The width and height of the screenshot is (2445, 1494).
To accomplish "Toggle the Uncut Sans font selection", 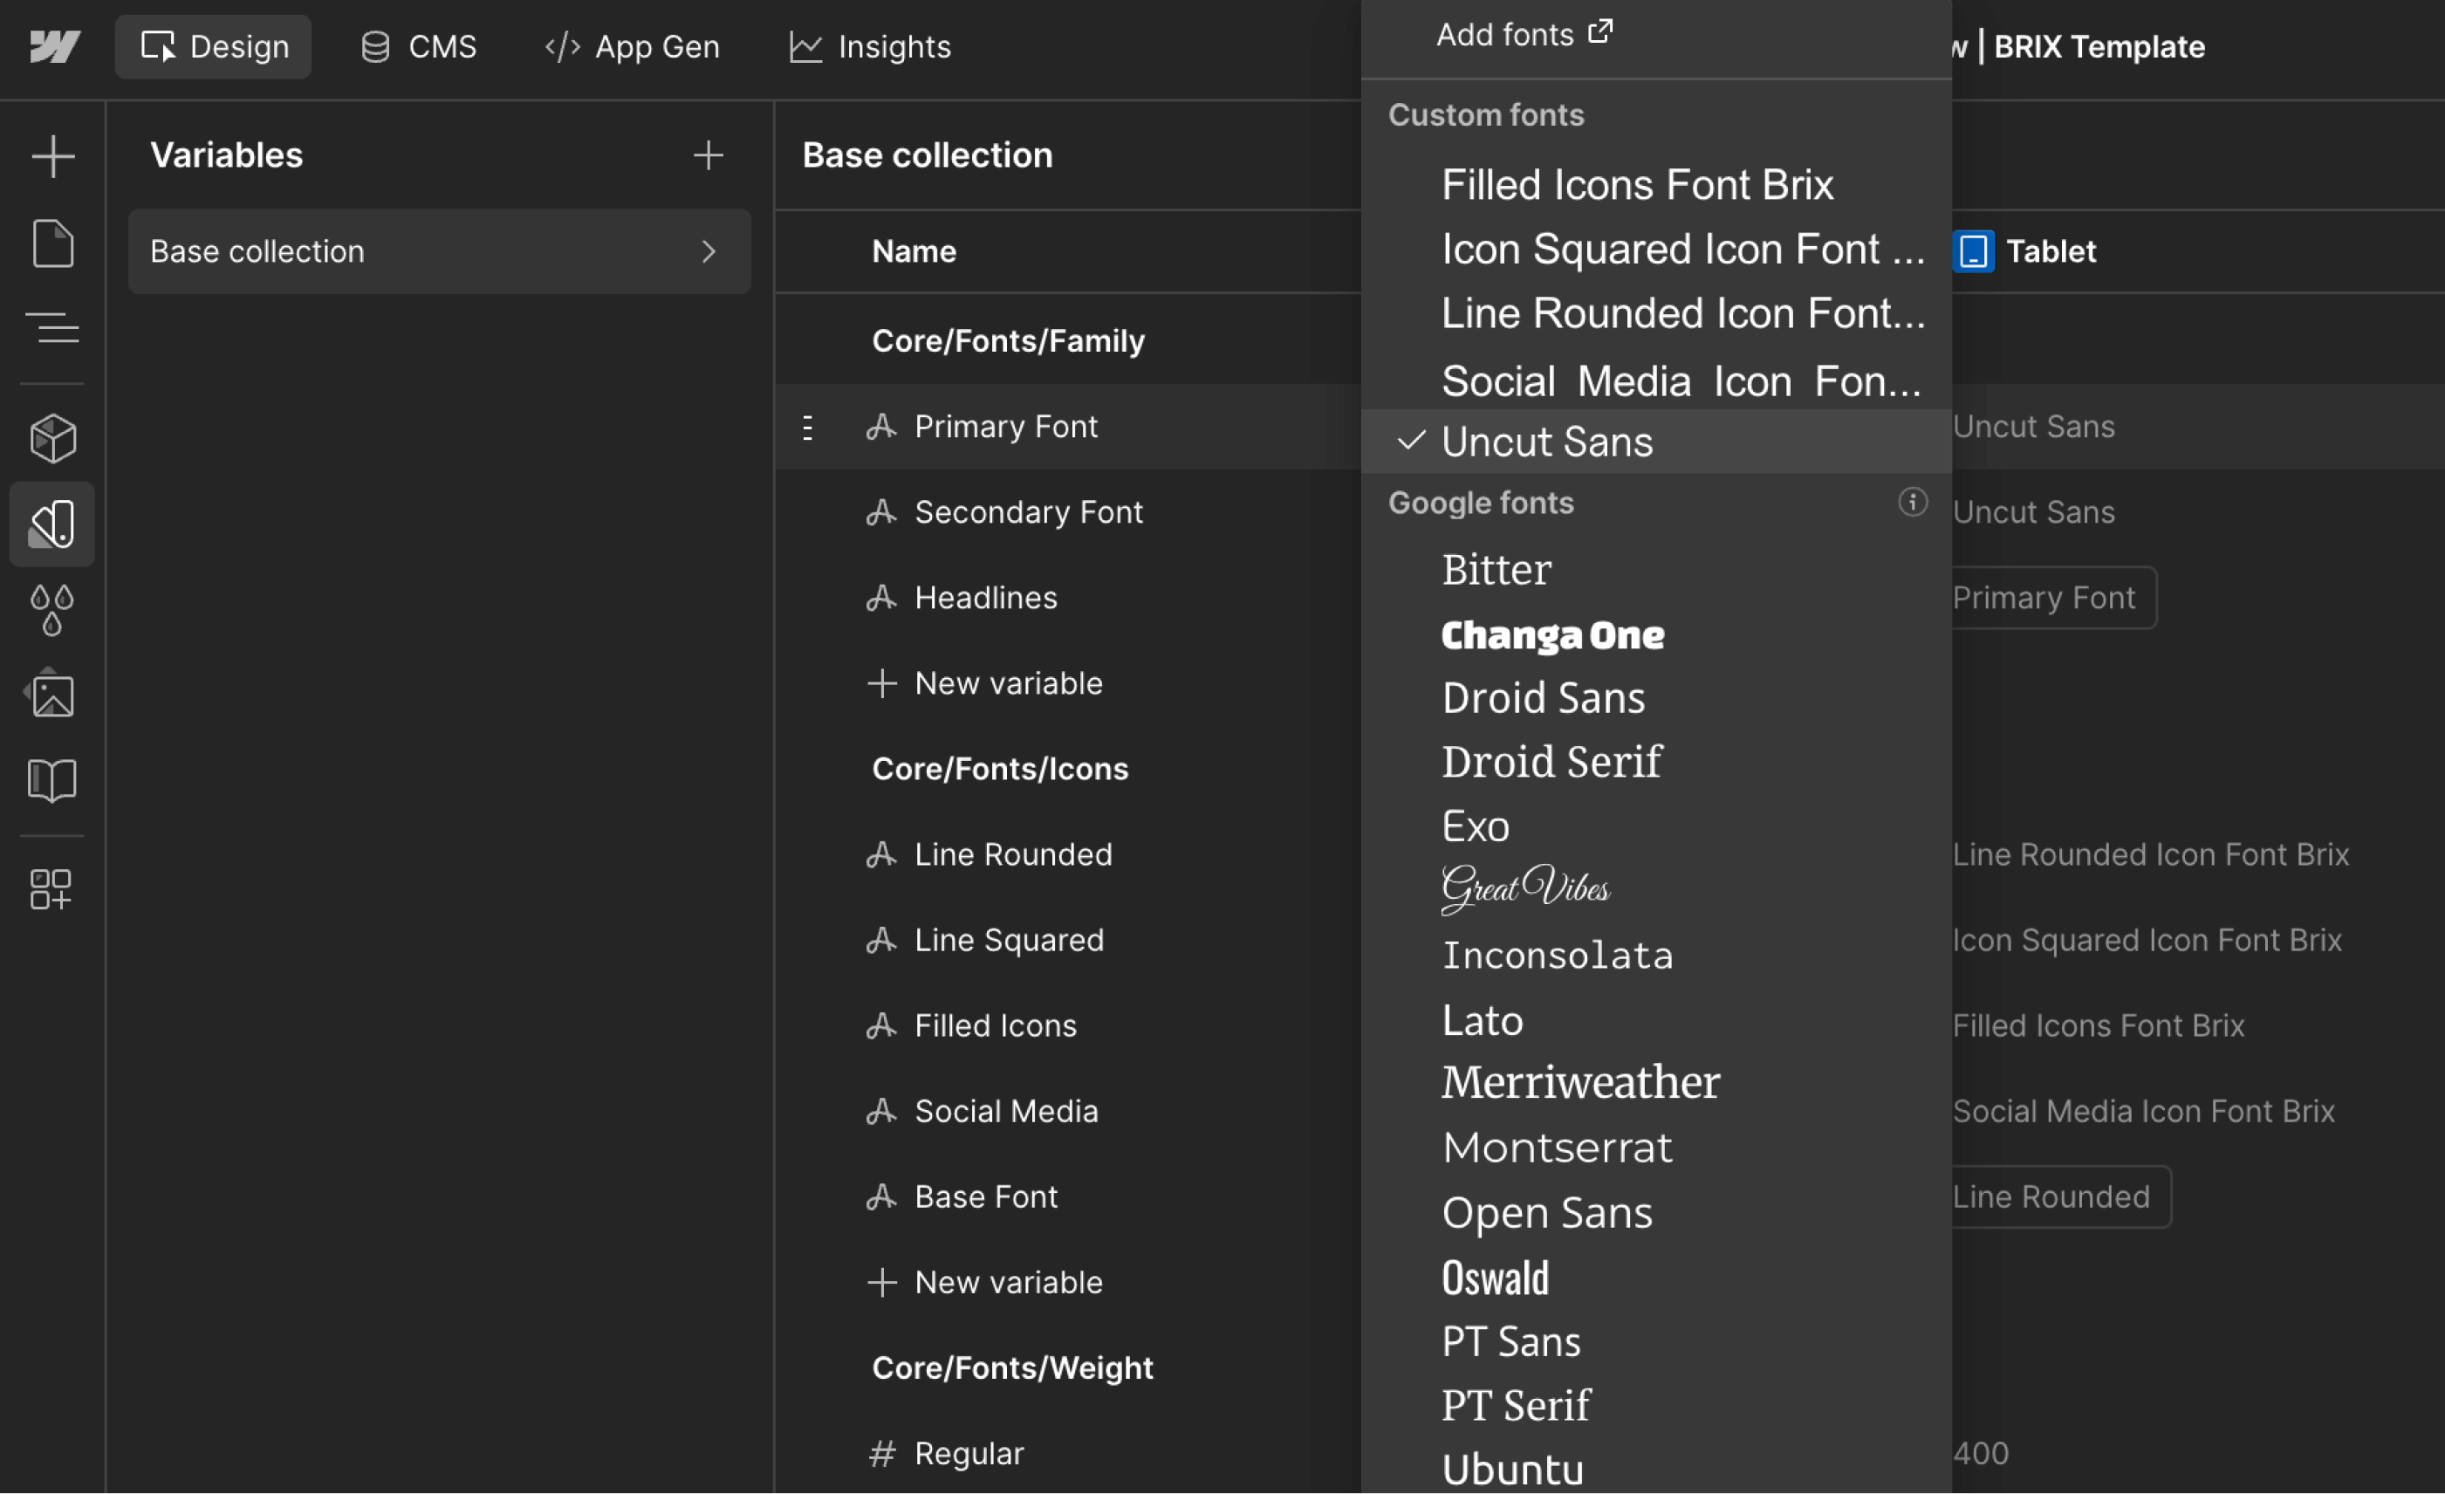I will [x=1546, y=442].
